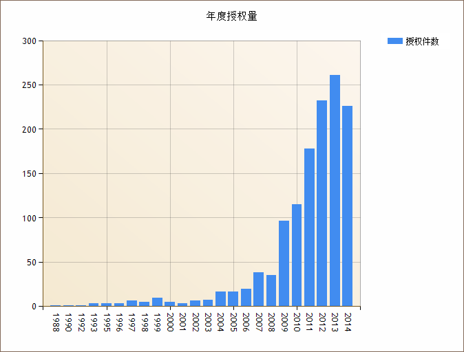Click x-axis label 2004

220,322
